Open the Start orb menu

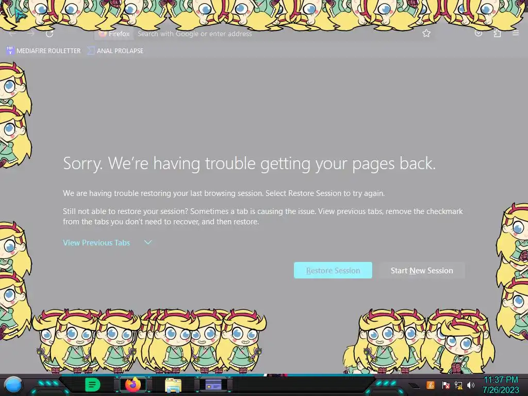click(13, 385)
